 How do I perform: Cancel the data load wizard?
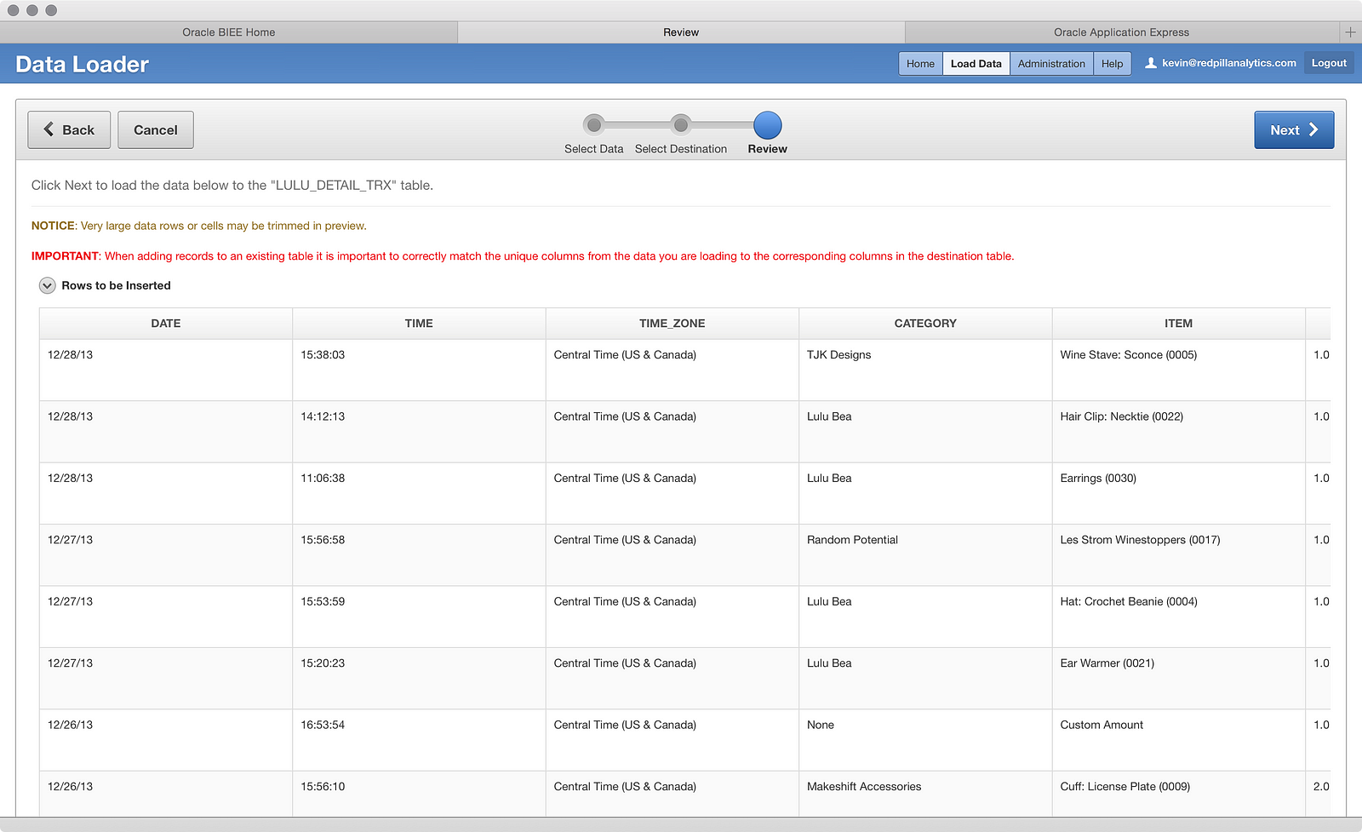pos(156,130)
